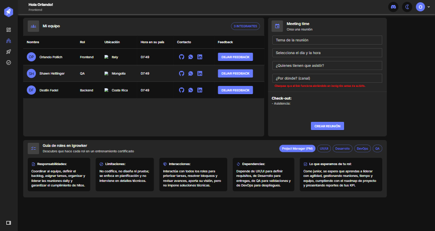Select the Project Manager (PM) role tab

(297, 148)
